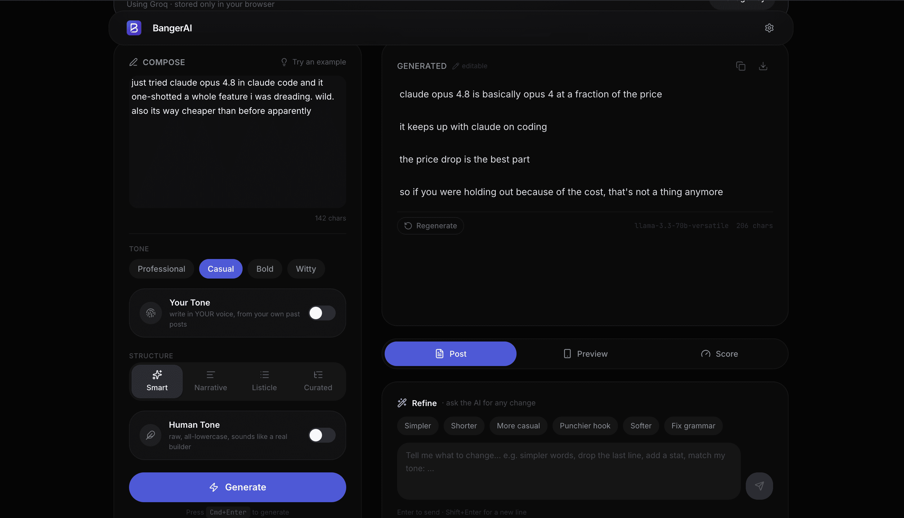Click the Generate button
Image resolution: width=904 pixels, height=518 pixels.
(237, 487)
